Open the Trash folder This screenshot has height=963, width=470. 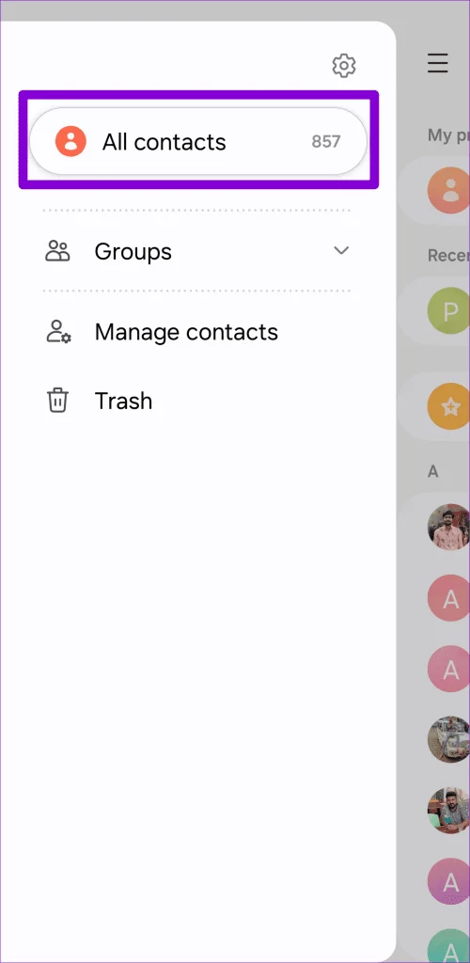click(123, 401)
